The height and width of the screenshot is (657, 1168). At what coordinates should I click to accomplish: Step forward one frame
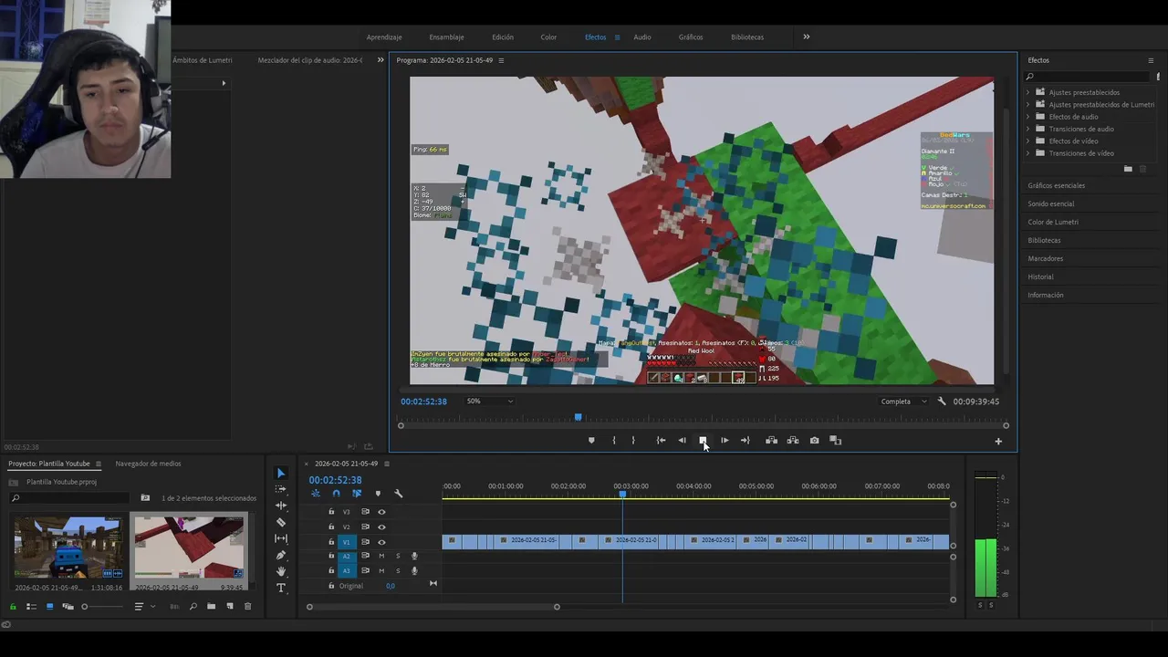tap(725, 441)
